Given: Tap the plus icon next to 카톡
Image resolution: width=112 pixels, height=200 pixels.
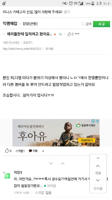Looking at the screenshot, I should (x=43, y=151).
